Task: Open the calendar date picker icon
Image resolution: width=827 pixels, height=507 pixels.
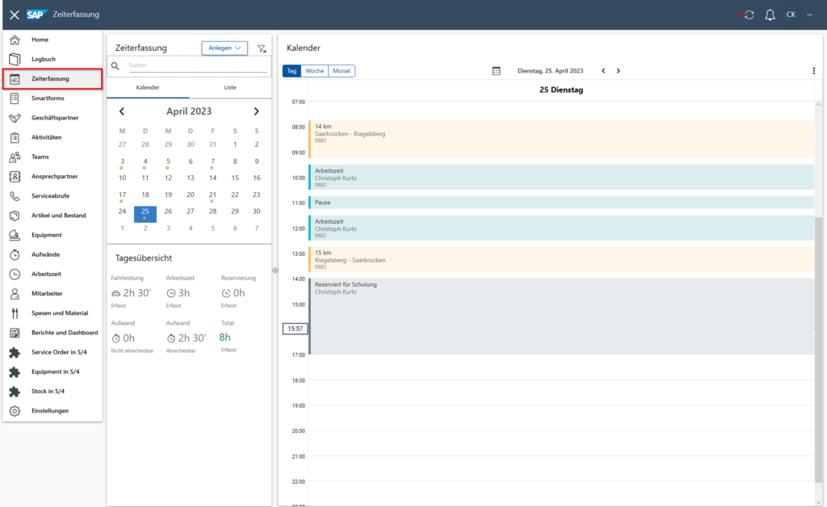Action: 497,71
